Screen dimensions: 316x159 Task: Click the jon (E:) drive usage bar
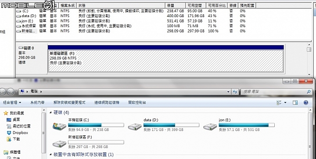pos(247,125)
